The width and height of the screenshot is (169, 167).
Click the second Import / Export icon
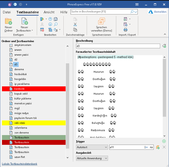[125, 24]
